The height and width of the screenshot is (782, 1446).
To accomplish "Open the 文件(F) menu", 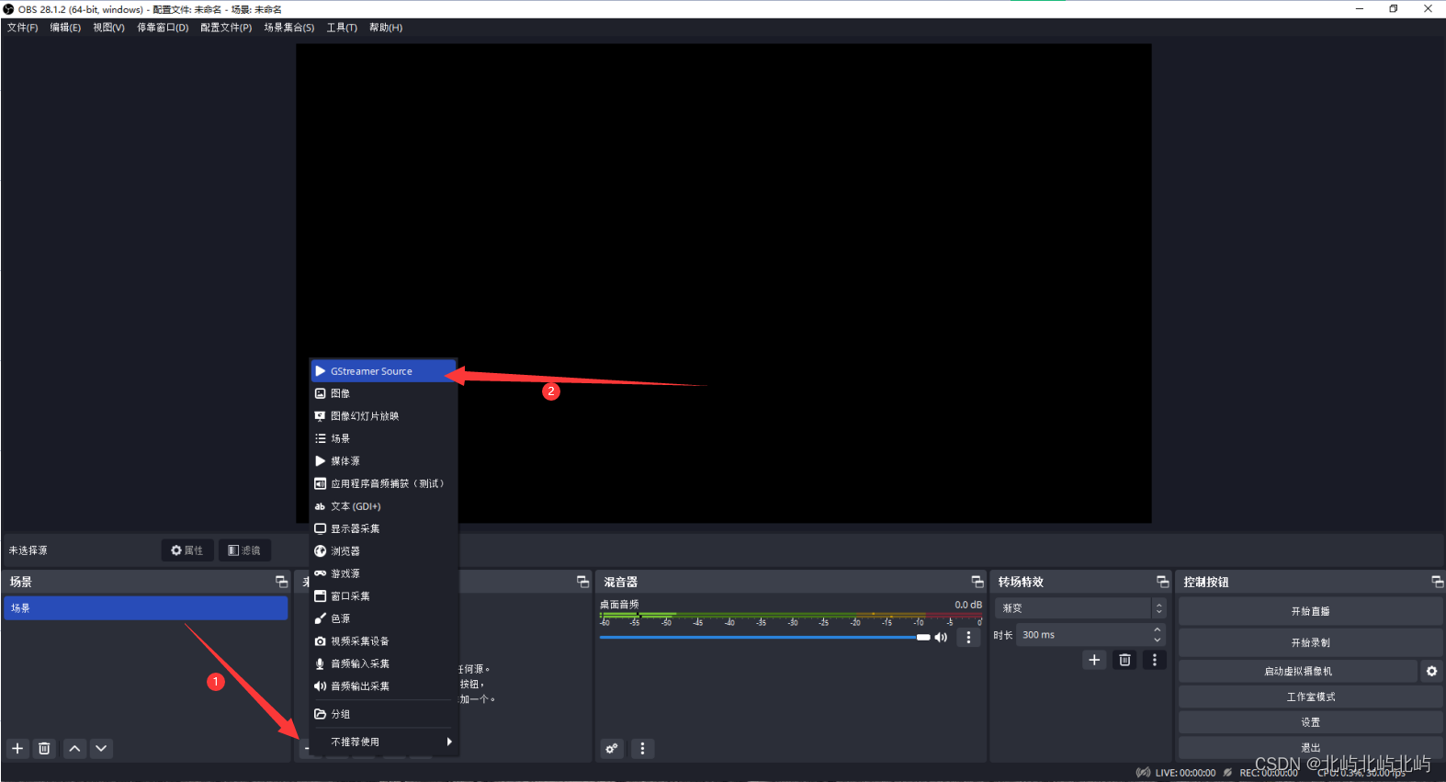I will (23, 28).
